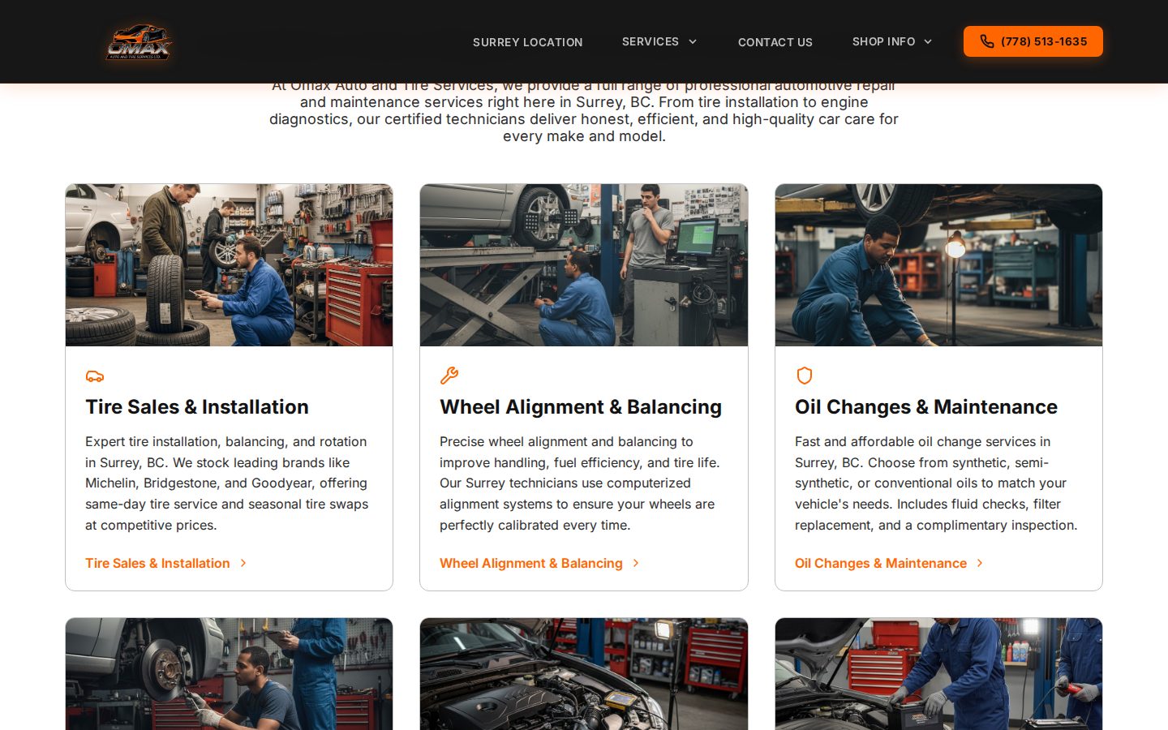
Task: Click the shield icon above Oil Changes heading
Action: [805, 376]
